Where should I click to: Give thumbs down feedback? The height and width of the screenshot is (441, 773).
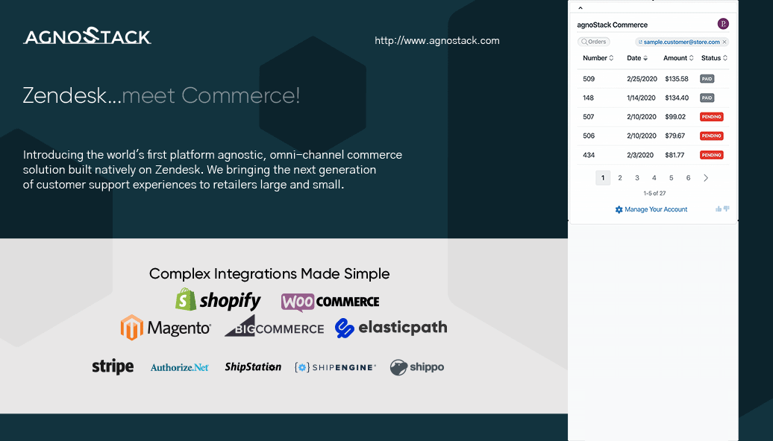click(x=726, y=209)
